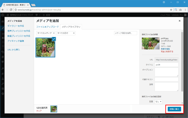188x118 pixels.
Task: Open the すべての日付 date filter dropdown
Action: click(66, 33)
